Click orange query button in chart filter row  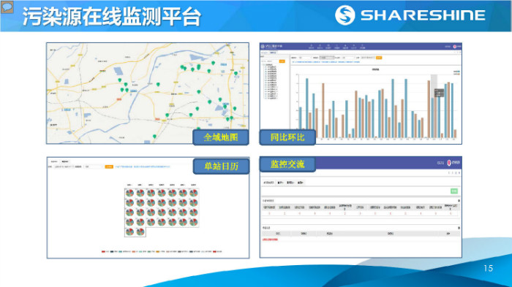[x=379, y=58]
